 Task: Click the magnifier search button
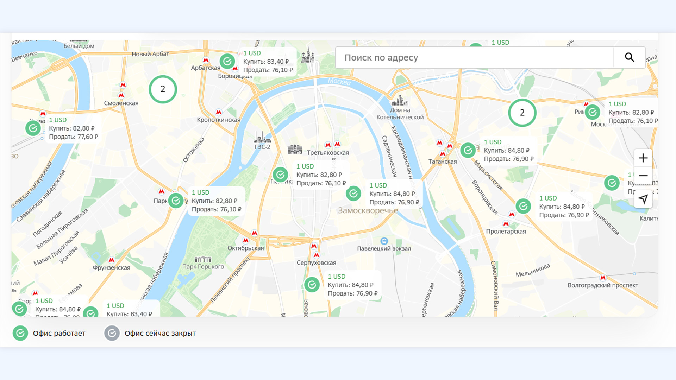[630, 57]
